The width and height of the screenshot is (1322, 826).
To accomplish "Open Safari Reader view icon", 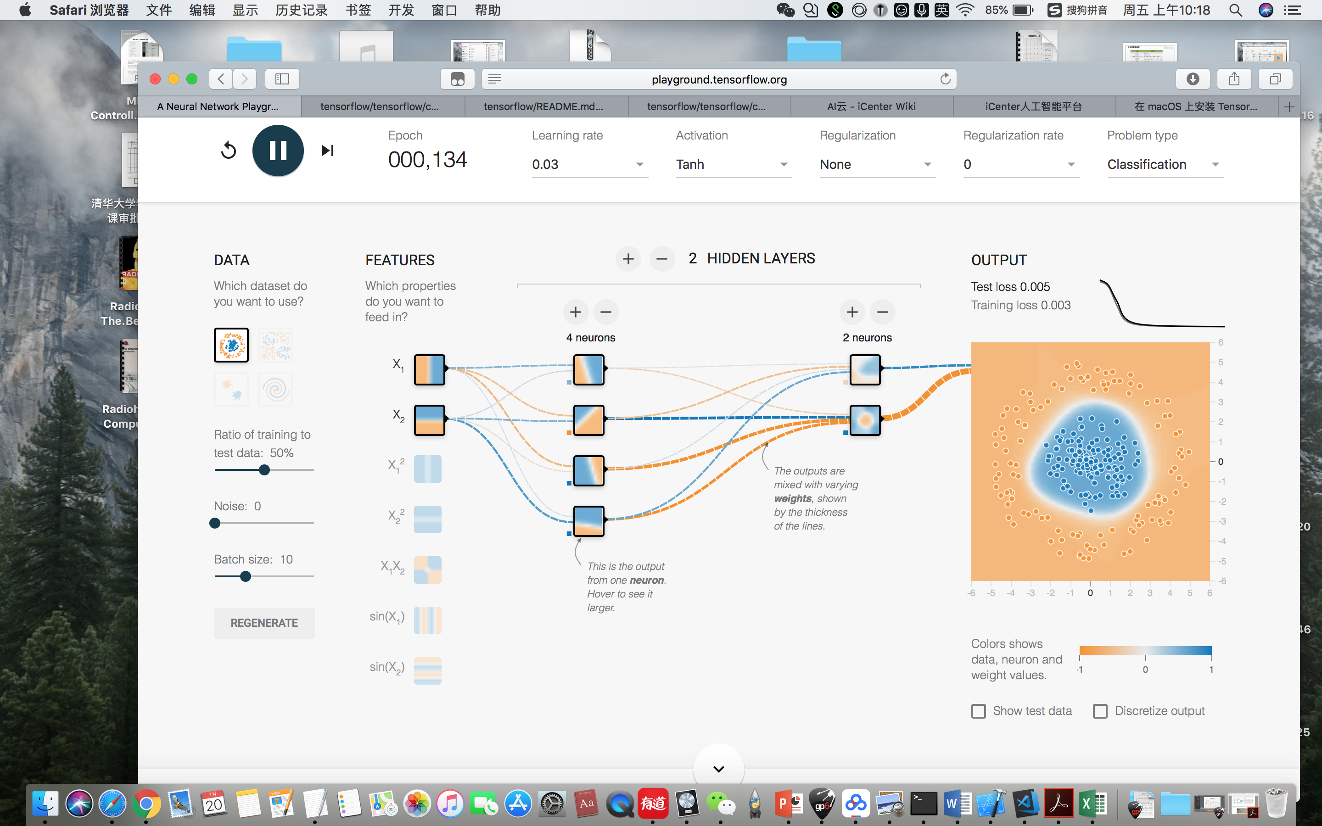I will tap(495, 79).
